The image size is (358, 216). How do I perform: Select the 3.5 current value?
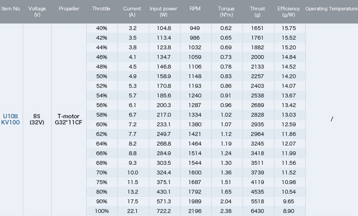[132, 38]
